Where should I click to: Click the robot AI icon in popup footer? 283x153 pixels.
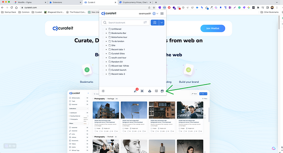(150, 91)
